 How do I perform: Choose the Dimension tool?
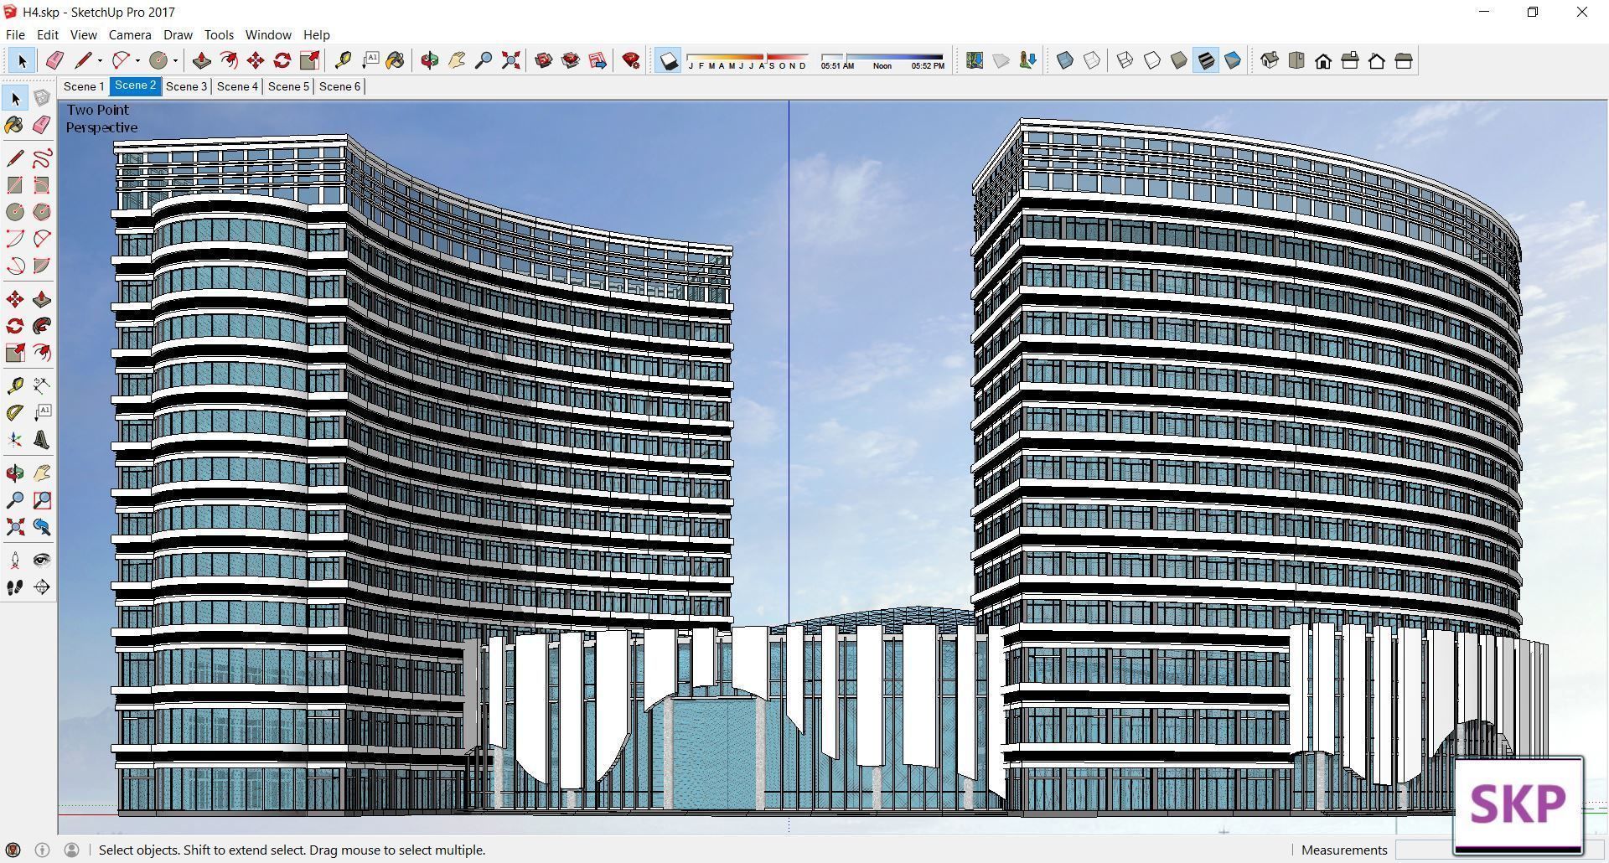(42, 385)
